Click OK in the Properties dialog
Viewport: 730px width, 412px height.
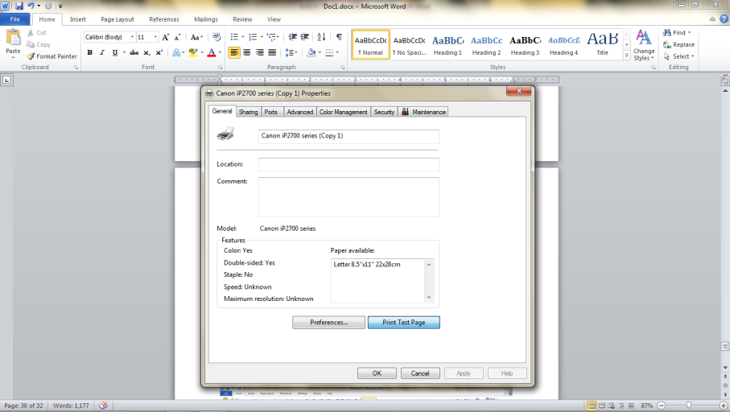pyautogui.click(x=377, y=373)
